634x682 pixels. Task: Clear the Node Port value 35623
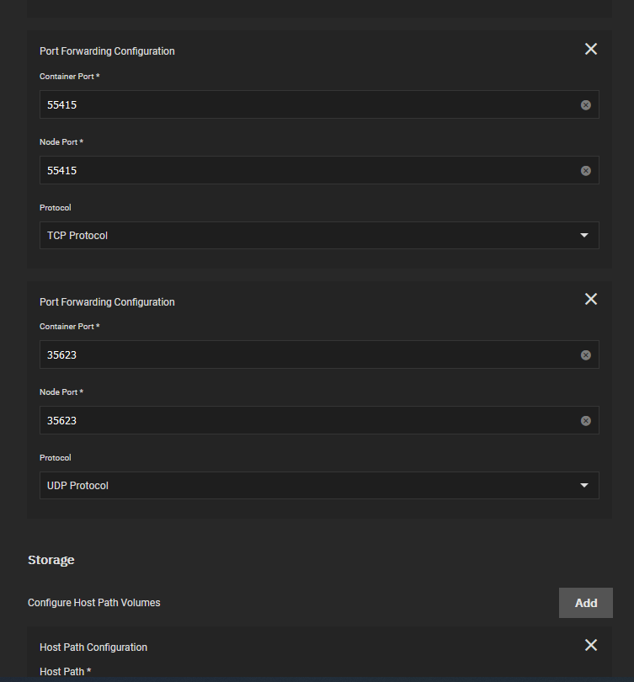tap(586, 421)
